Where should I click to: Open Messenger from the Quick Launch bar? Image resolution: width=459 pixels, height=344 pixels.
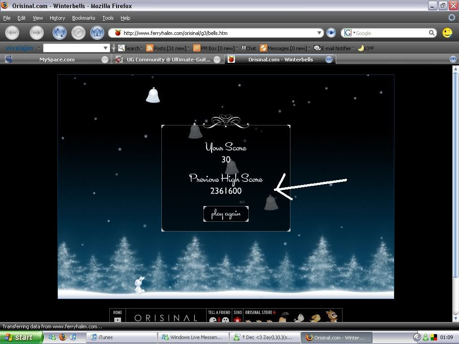pos(52,337)
